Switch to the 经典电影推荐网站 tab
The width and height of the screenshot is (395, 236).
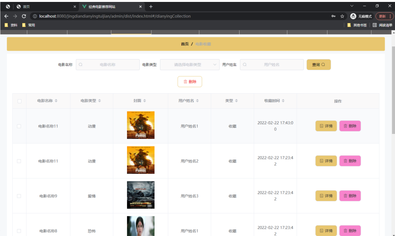pos(112,7)
